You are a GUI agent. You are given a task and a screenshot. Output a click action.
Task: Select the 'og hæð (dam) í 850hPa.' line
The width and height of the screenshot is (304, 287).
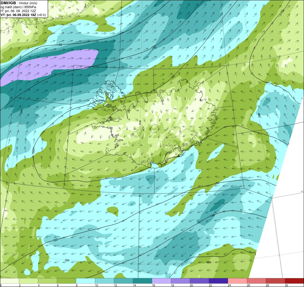coord(19,7)
